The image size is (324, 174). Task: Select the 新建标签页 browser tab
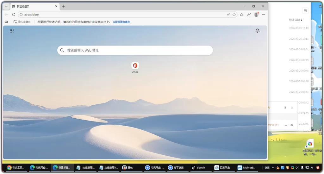35,6
